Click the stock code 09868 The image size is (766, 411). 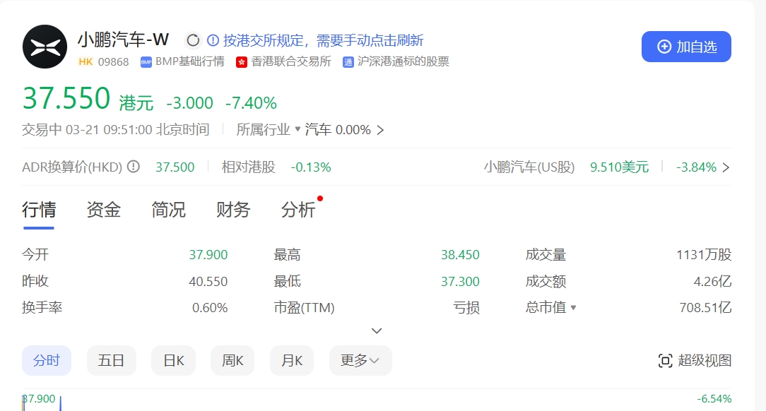[x=113, y=62]
